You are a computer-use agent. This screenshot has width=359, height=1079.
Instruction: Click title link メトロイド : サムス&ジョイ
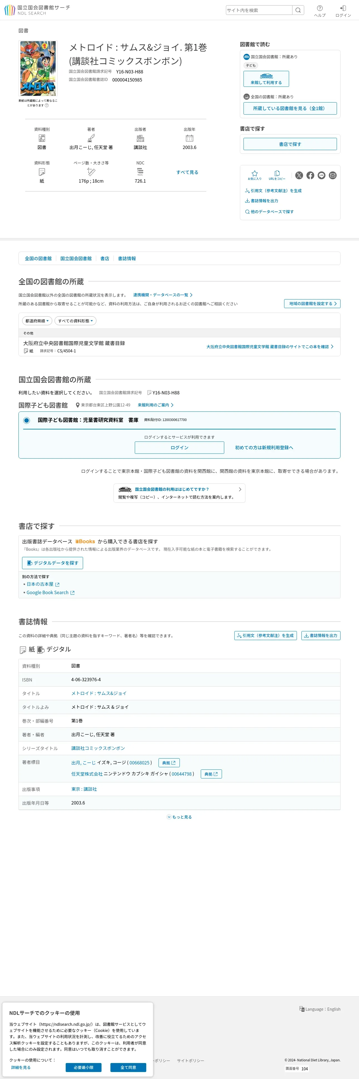click(x=99, y=694)
